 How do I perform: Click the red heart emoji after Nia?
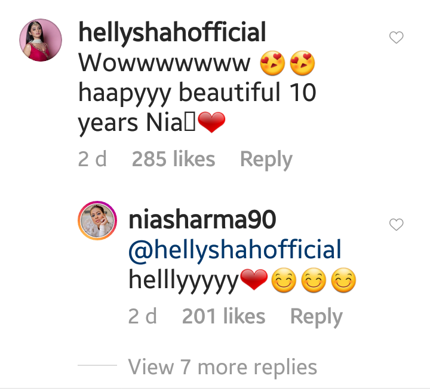coord(211,124)
